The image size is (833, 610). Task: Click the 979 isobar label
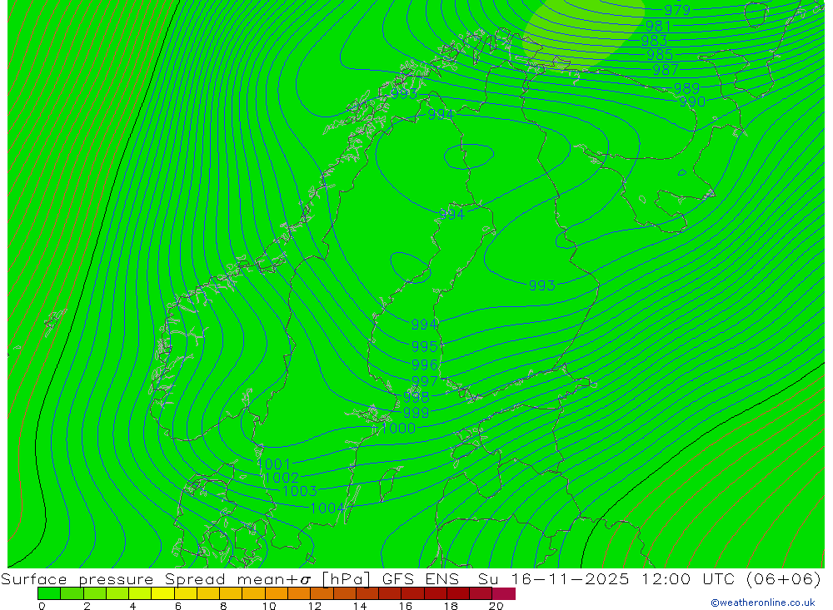point(677,9)
